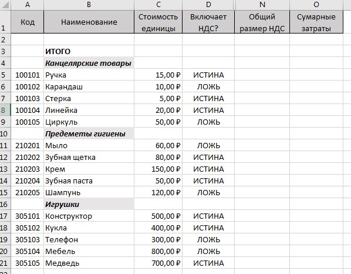Select column D header
Screen dimensions: 351x274
point(208,5)
